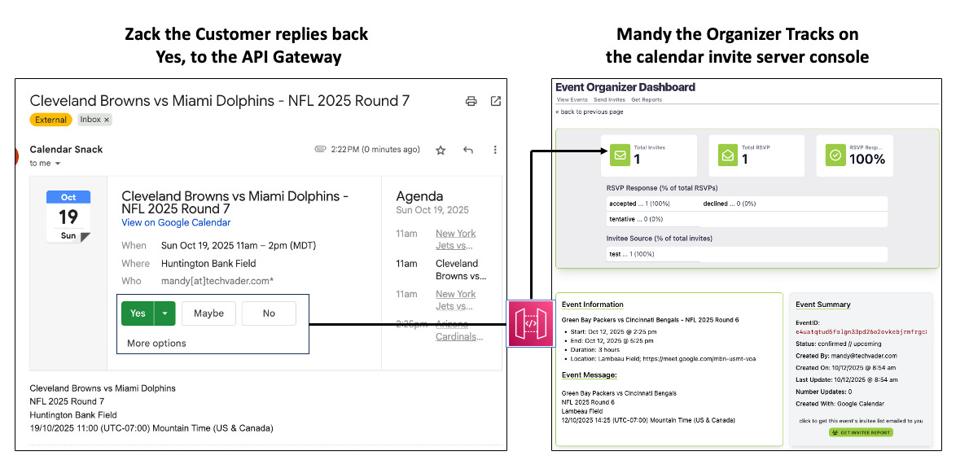Reply using the arrow icon
969x469 pixels.
pyautogui.click(x=468, y=150)
